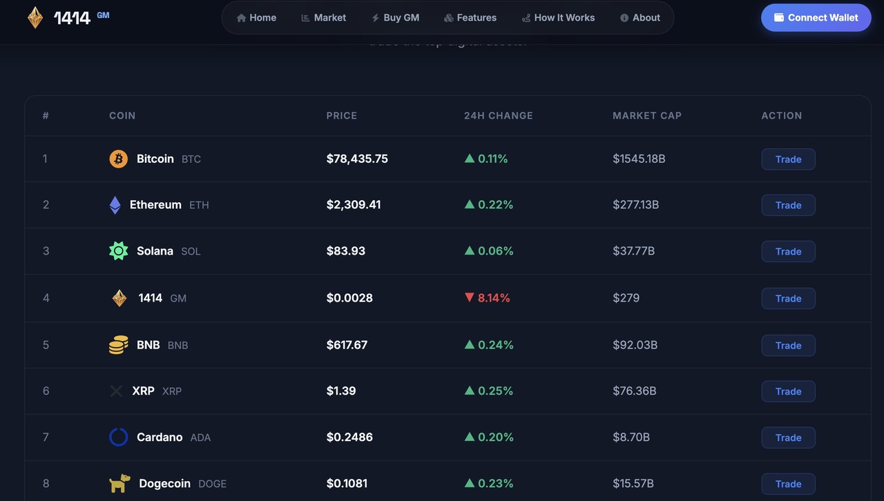Go to the Buy GM page
This screenshot has height=501, width=884.
click(396, 17)
